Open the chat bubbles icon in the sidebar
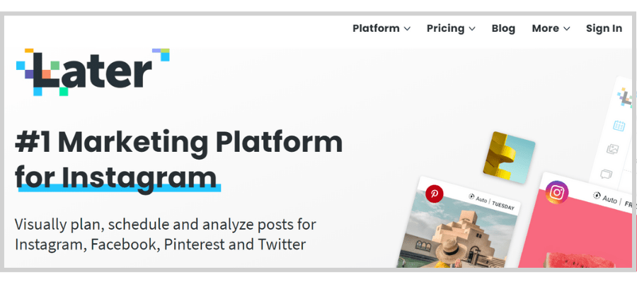This screenshot has height=284, width=637. pyautogui.click(x=606, y=174)
